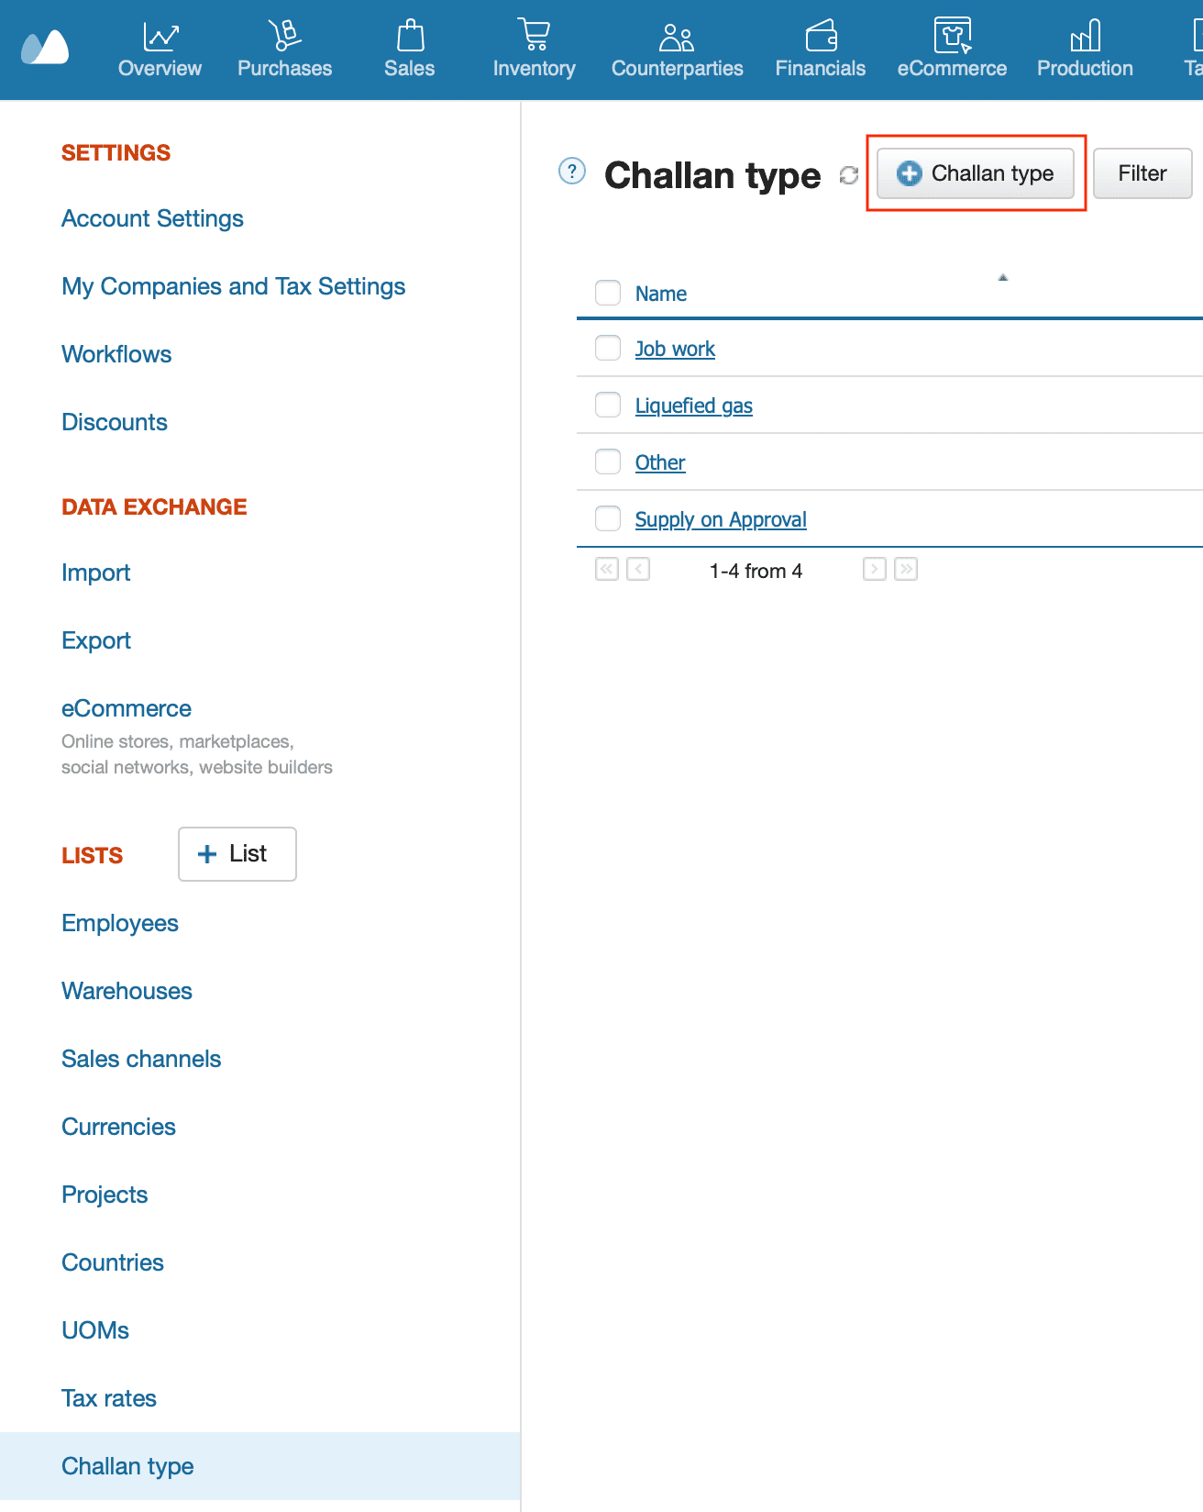The image size is (1203, 1512).
Task: Tick the Liquefied gas checkbox
Action: pyautogui.click(x=608, y=405)
